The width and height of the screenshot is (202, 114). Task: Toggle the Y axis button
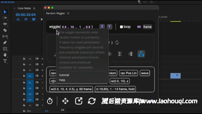click(109, 27)
